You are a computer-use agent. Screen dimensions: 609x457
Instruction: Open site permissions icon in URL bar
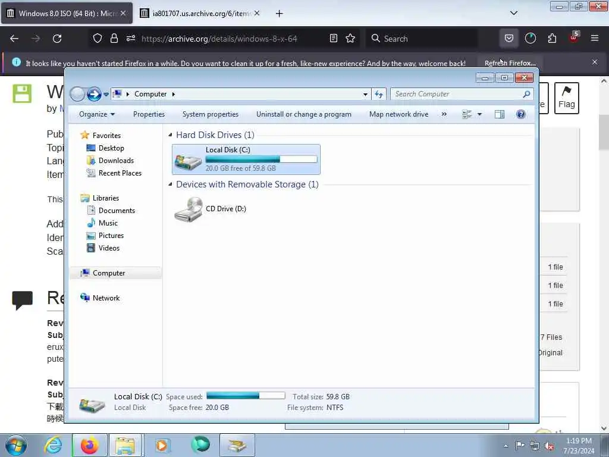pyautogui.click(x=130, y=38)
